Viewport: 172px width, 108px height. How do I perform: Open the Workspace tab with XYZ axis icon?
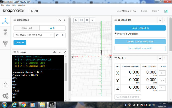click(5, 21)
